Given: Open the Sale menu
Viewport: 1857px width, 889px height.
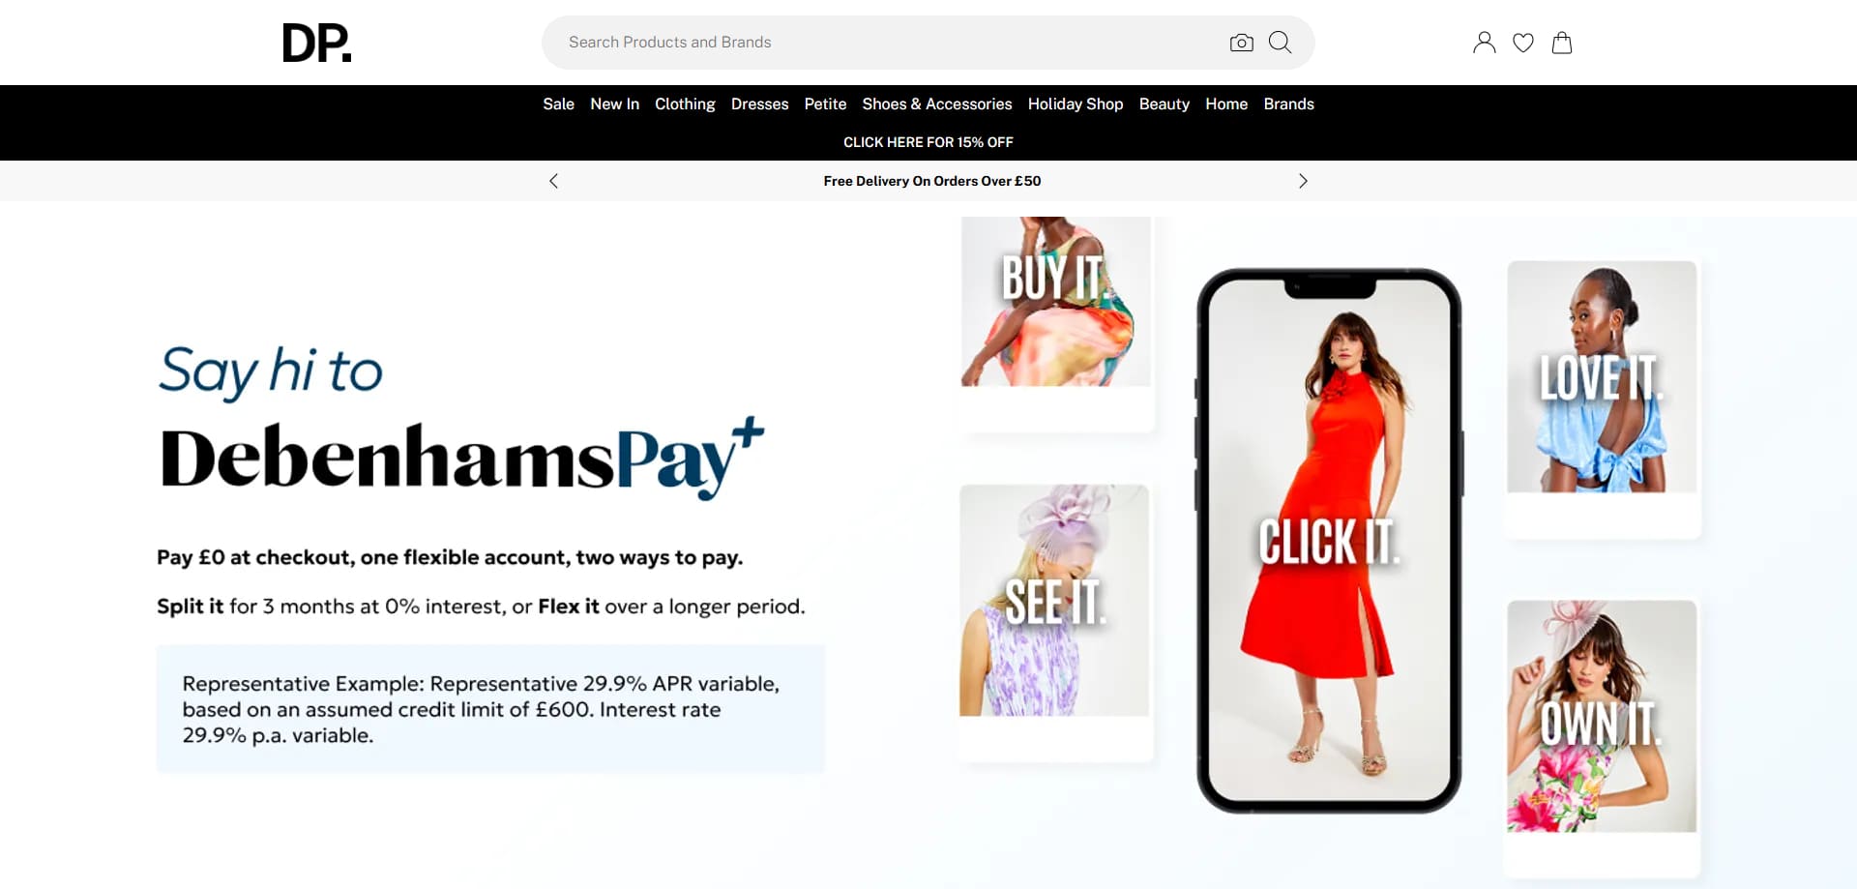Looking at the screenshot, I should [x=558, y=104].
